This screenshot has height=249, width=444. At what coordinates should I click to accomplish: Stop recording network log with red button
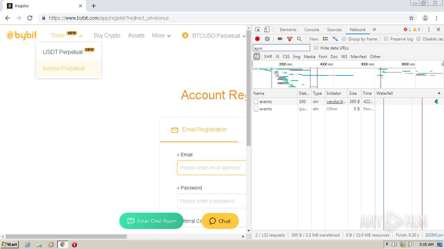tap(257, 39)
